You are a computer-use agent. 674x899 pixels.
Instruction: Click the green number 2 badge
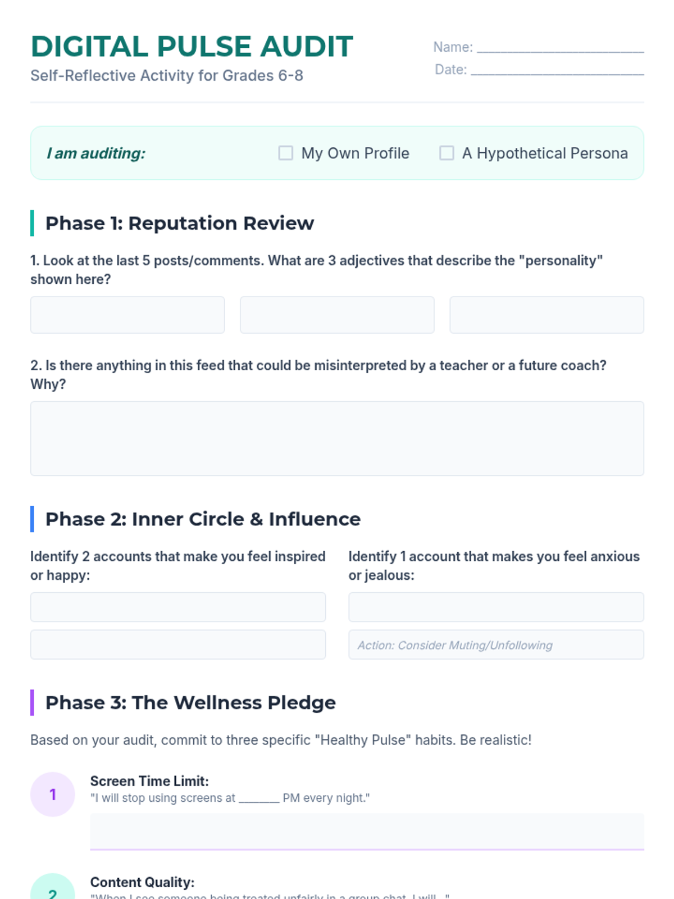pyautogui.click(x=53, y=891)
